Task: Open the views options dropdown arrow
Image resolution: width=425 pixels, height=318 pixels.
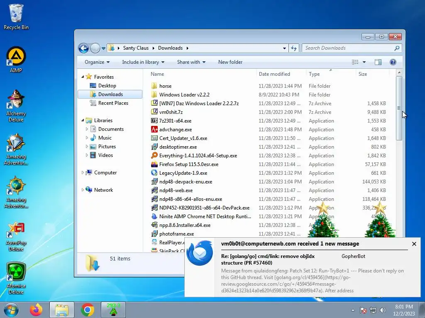Action: point(364,62)
